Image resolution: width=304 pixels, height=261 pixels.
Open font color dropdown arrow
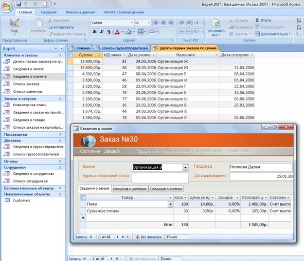pos(122,32)
